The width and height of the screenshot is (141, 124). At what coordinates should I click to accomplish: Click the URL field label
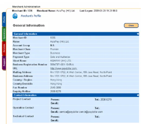tap(15, 68)
